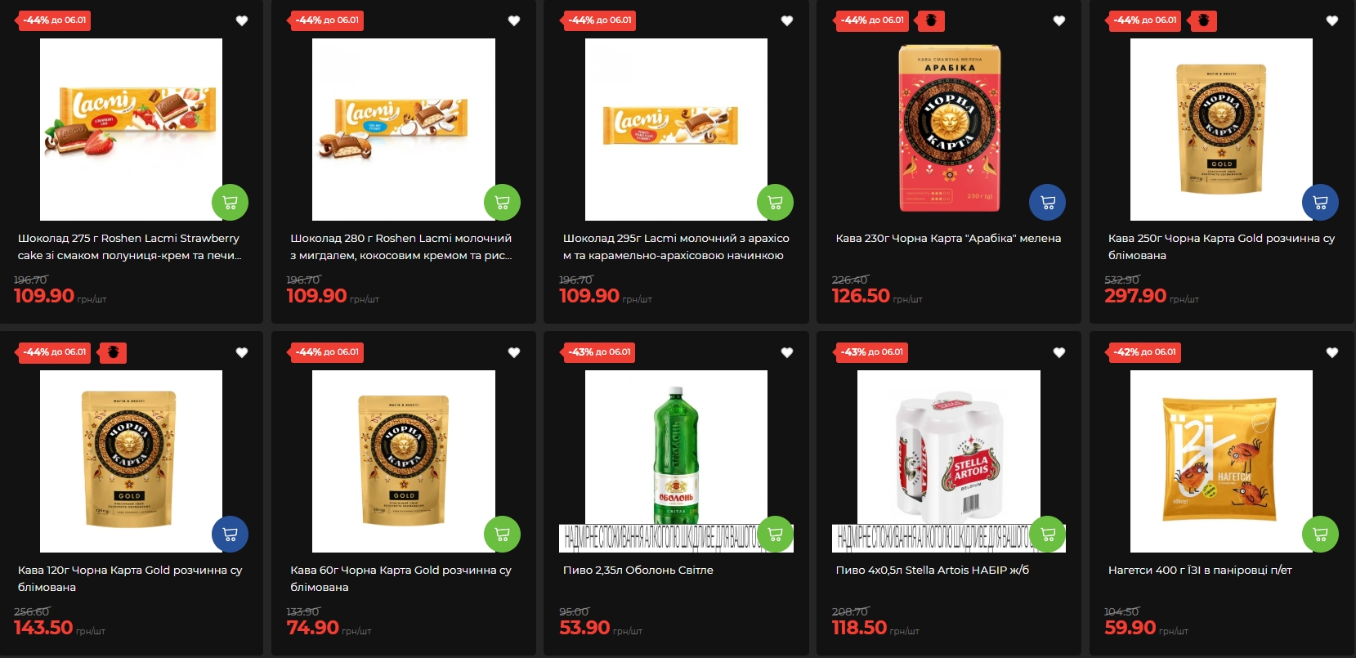Add Lacmi almond coconut chocolate to cart
The width and height of the screenshot is (1356, 658).
(x=502, y=202)
